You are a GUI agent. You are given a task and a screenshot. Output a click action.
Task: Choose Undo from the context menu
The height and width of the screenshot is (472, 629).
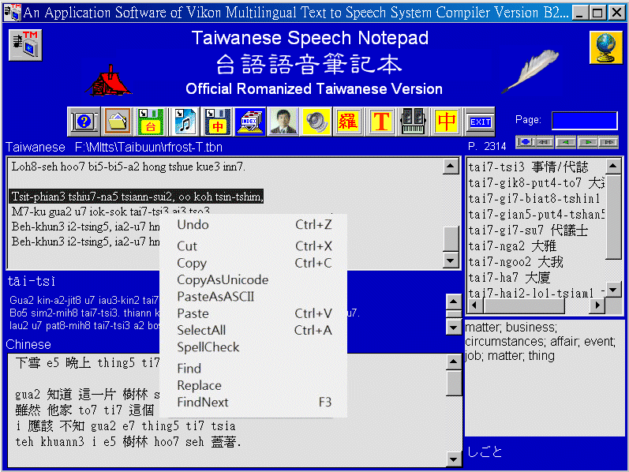(x=193, y=225)
